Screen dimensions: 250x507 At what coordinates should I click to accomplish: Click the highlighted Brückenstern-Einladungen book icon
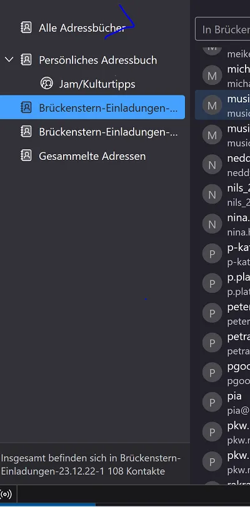[26, 107]
